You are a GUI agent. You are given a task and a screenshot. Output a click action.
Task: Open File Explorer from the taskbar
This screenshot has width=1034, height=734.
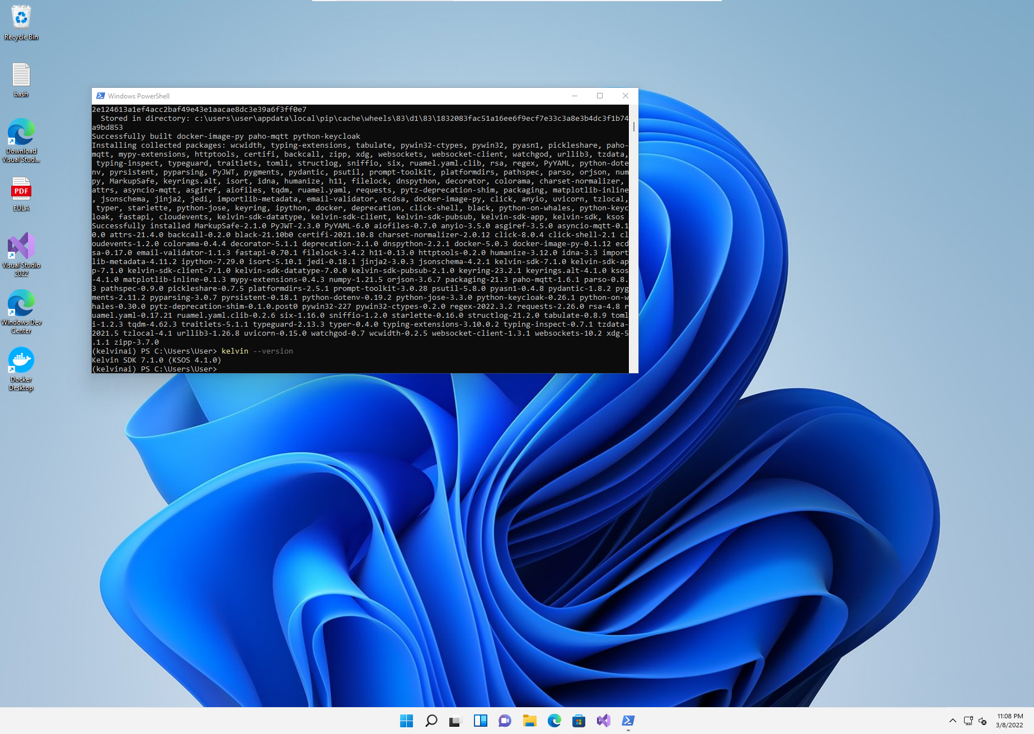click(x=529, y=721)
